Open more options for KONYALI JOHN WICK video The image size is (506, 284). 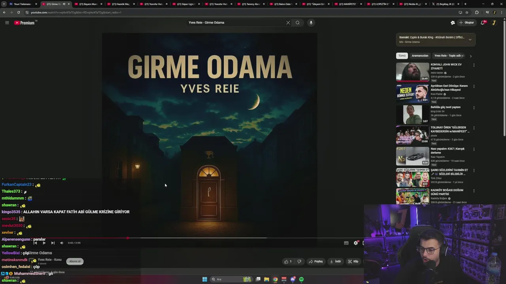coord(474,65)
